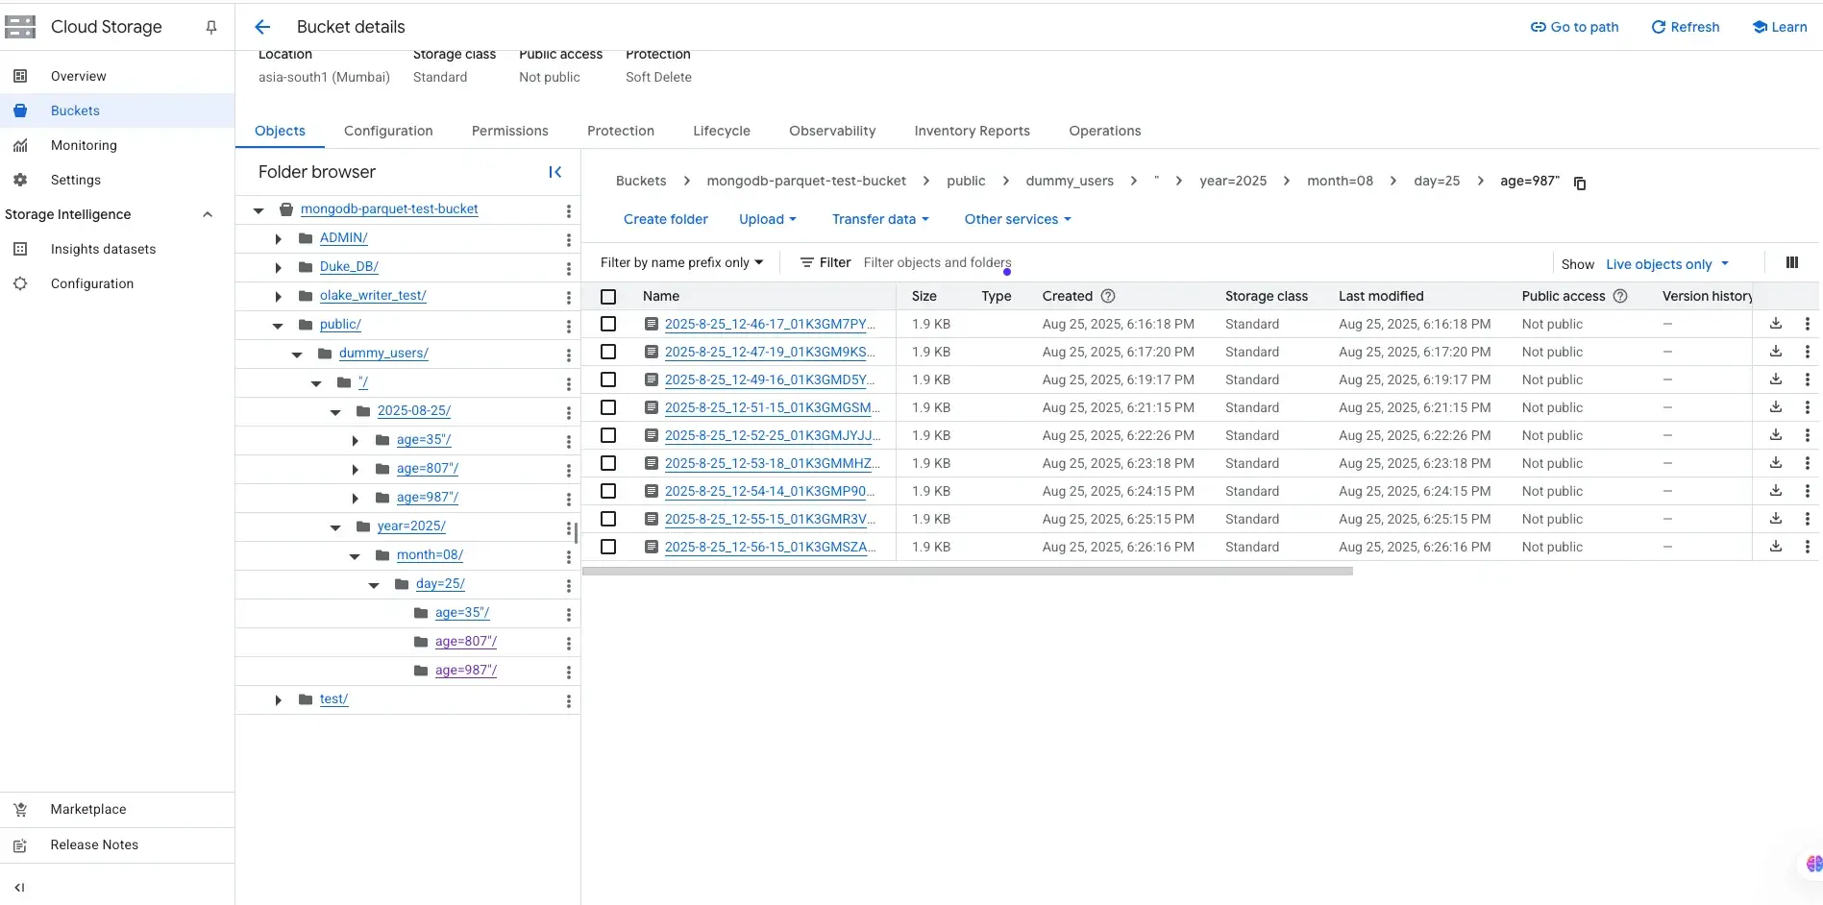Check the 2025-8-25_12-54-14 object row
Viewport: 1823px width, 905px height.
coord(608,491)
